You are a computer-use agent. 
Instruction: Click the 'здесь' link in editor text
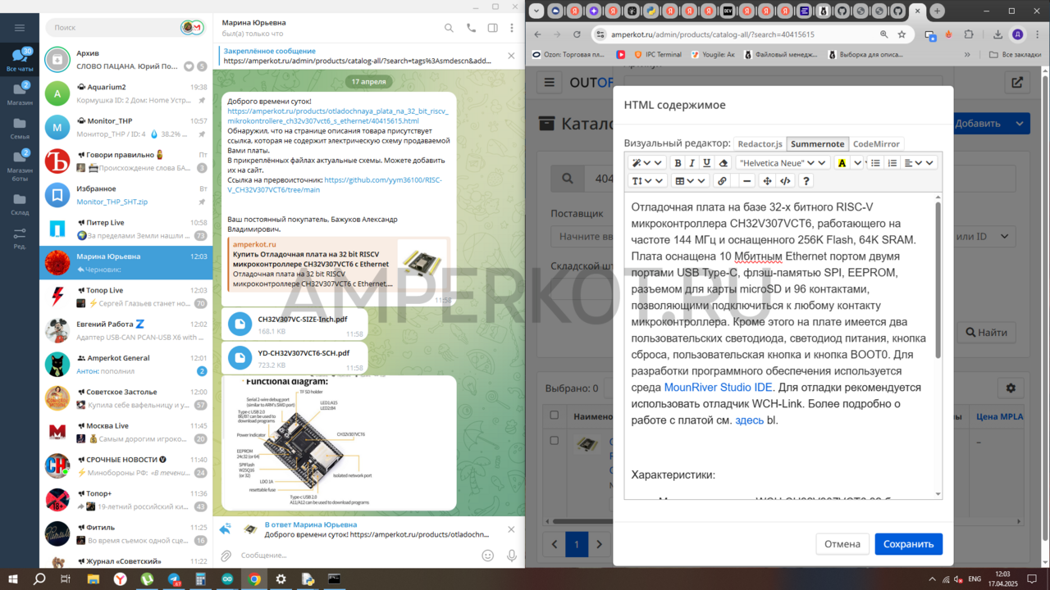coord(749,420)
